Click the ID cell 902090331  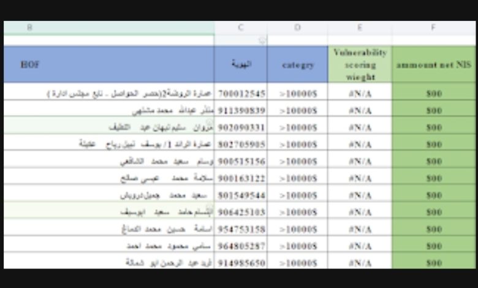(241, 127)
